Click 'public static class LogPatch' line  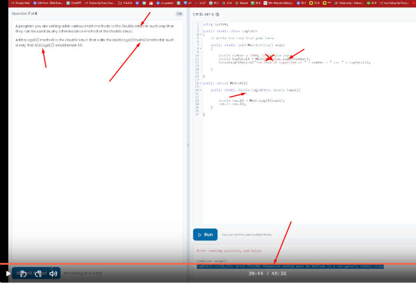pos(230,31)
